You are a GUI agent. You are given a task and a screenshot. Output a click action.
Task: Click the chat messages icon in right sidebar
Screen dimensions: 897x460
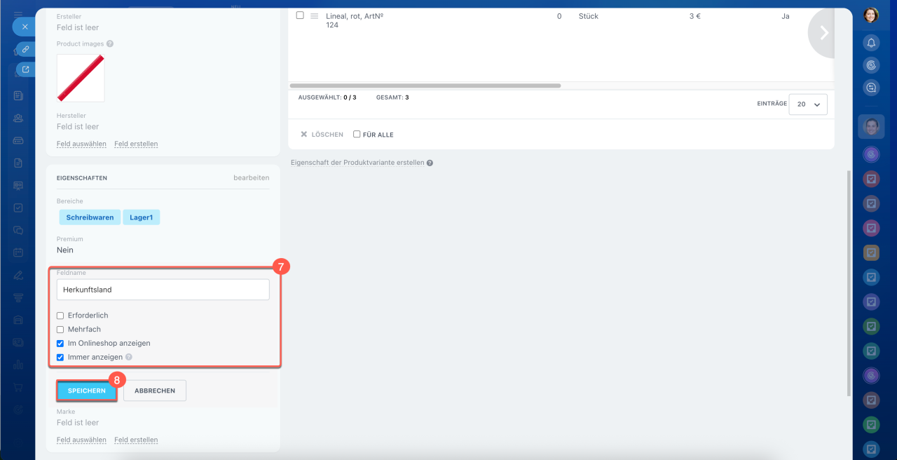[871, 88]
